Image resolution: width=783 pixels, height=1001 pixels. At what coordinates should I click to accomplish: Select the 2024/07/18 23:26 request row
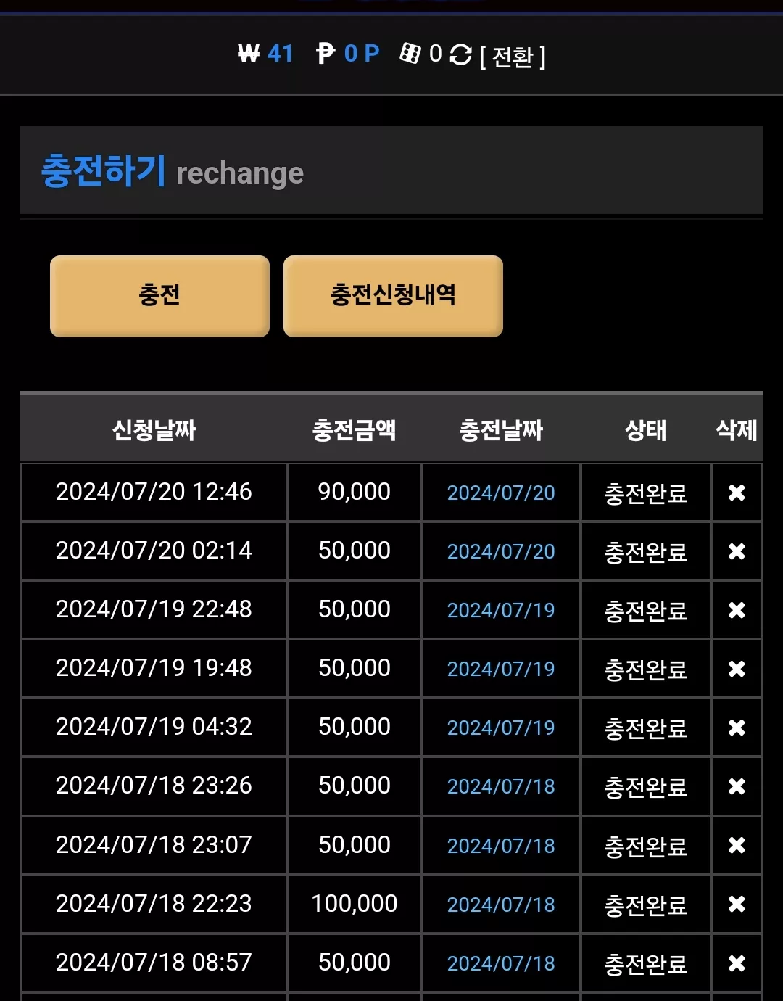pos(391,786)
